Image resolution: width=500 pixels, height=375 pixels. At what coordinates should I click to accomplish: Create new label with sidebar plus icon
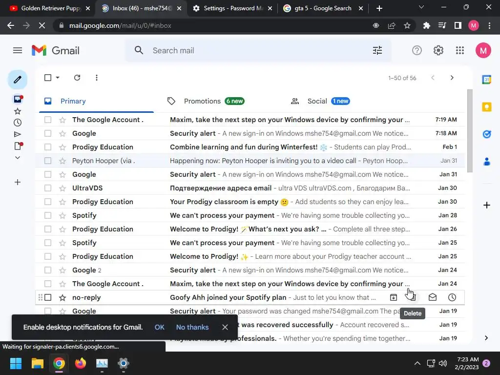18,183
